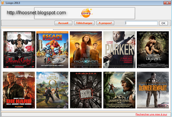Select the Hansel & Gretel movie poster

pyautogui.click(x=19, y=49)
